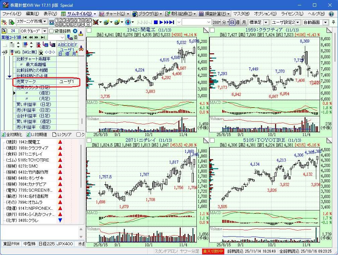
Task: Click the stop playback square button
Action: click(156, 22)
